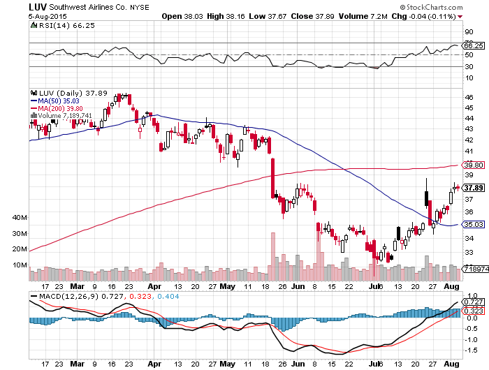Click the bold 37.89 last price tag
Screen dimensions: 489x370
(x=474, y=188)
